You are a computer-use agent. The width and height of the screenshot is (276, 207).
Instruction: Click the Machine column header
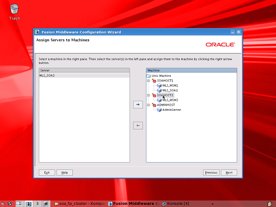pos(191,70)
